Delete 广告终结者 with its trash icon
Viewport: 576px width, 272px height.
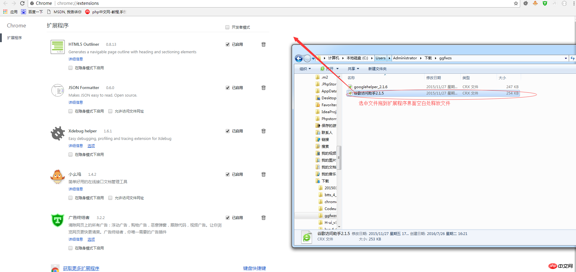pos(263,218)
